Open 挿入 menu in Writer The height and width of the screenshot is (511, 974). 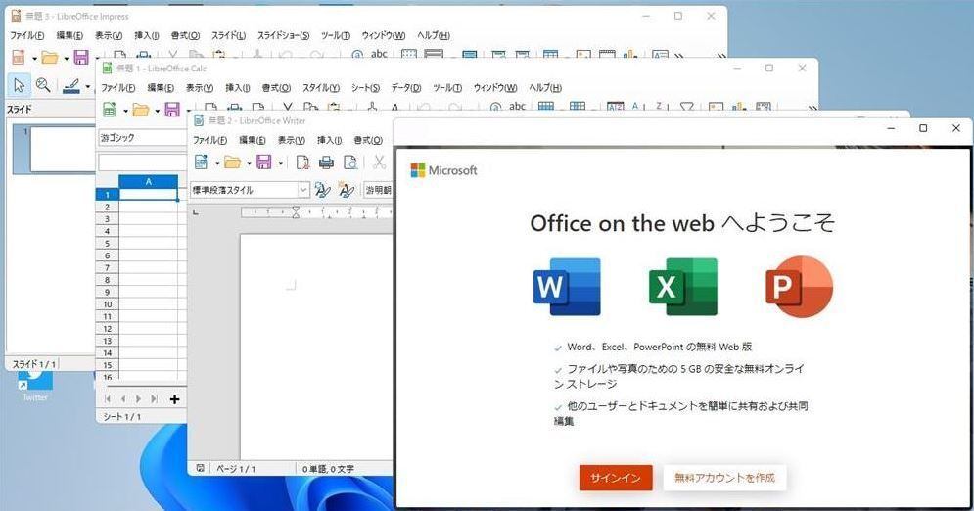[x=329, y=140]
